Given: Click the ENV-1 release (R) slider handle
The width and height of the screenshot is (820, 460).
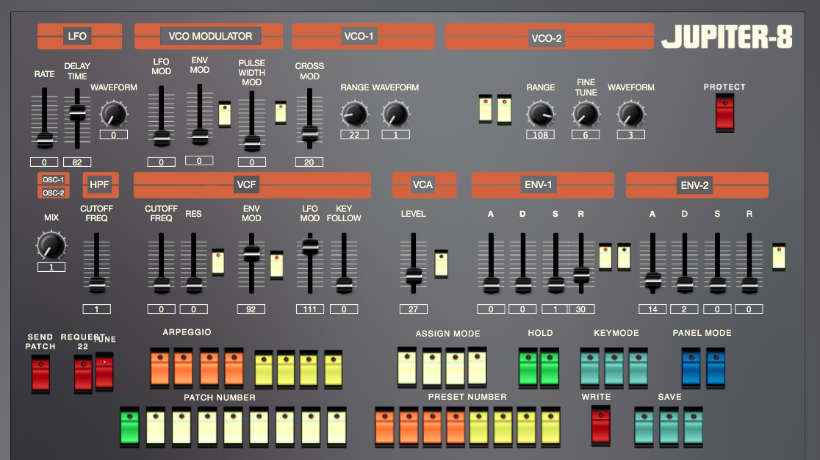Looking at the screenshot, I should tap(581, 274).
